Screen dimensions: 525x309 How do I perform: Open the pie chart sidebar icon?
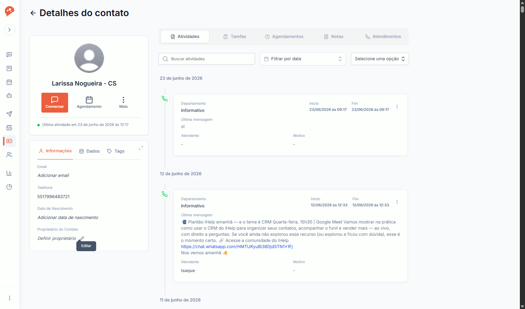[x=9, y=187]
